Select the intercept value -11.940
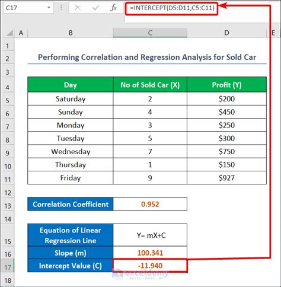 point(150,266)
